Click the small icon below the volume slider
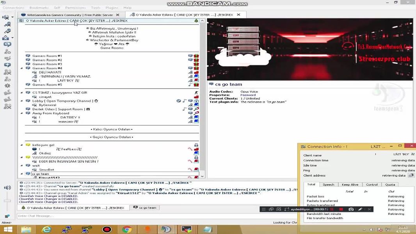416x234 pixels. coord(7,216)
